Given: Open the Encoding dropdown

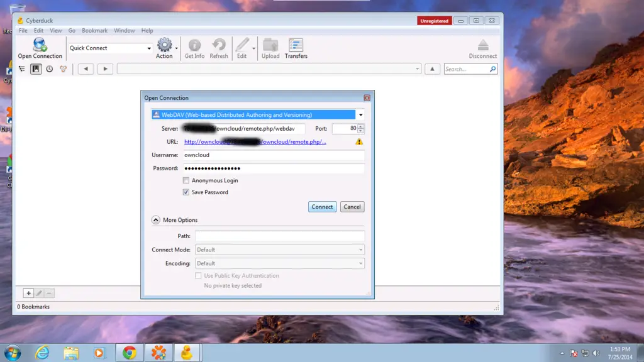Looking at the screenshot, I should tap(279, 263).
